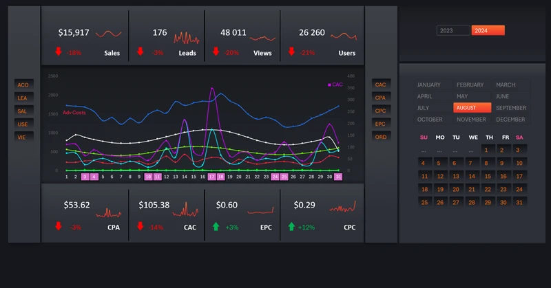Click the red down arrow under Leads
This screenshot has height=288, width=551.
[x=141, y=52]
